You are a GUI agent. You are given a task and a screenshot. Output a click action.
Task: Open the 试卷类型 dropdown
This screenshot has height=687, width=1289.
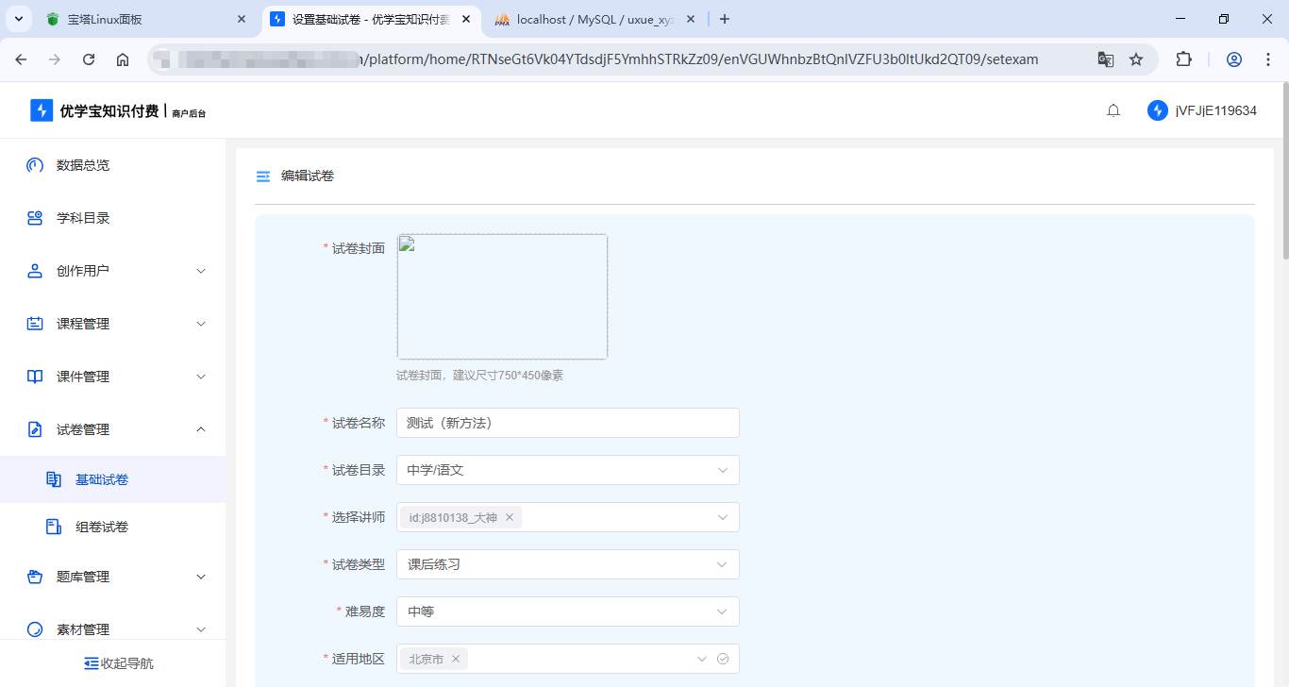pyautogui.click(x=567, y=564)
